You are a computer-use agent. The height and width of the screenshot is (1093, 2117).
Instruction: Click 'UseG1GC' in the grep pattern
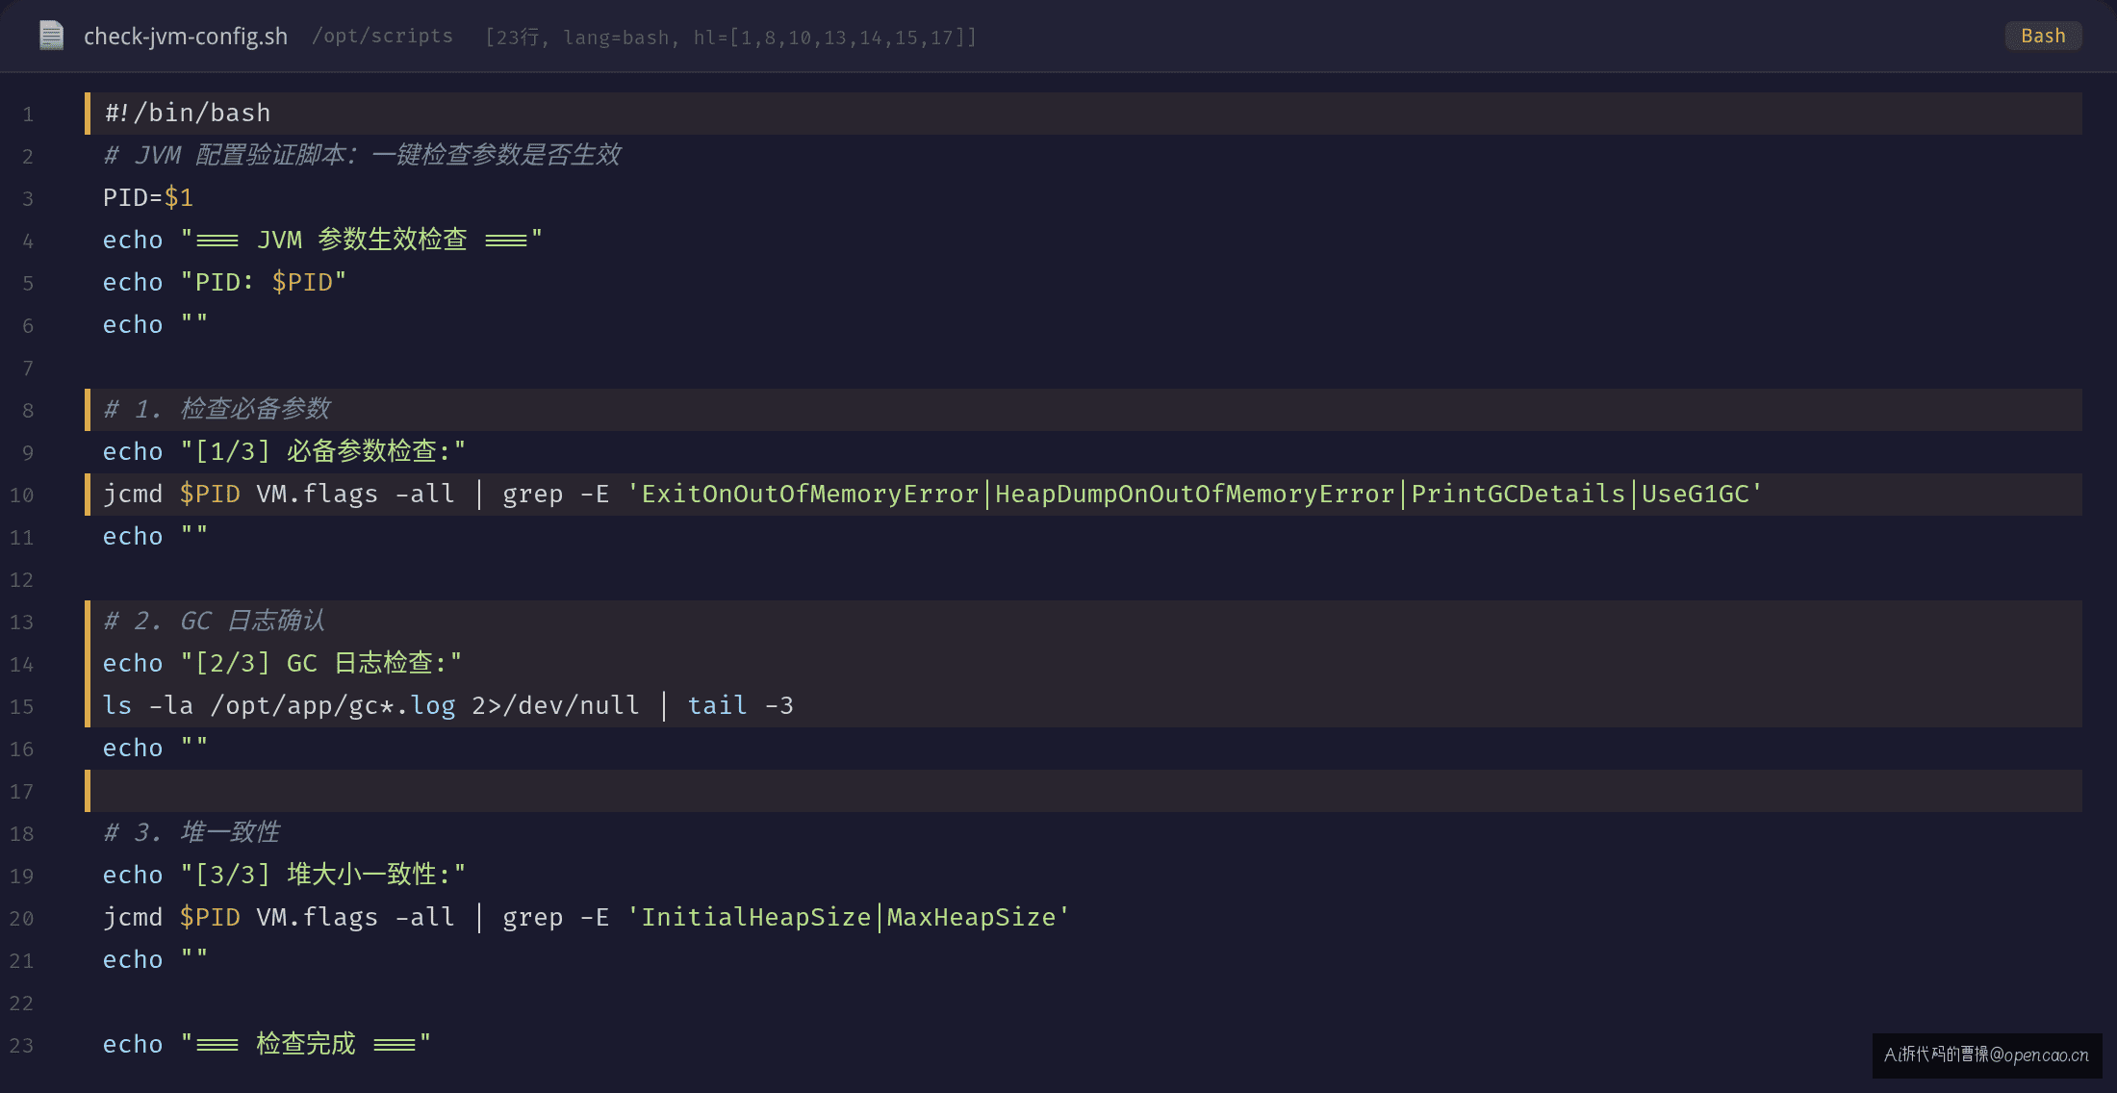pyautogui.click(x=1695, y=494)
